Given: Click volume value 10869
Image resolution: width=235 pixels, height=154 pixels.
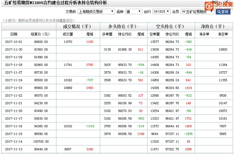Looking at the screenshot, I should tap(68, 88).
